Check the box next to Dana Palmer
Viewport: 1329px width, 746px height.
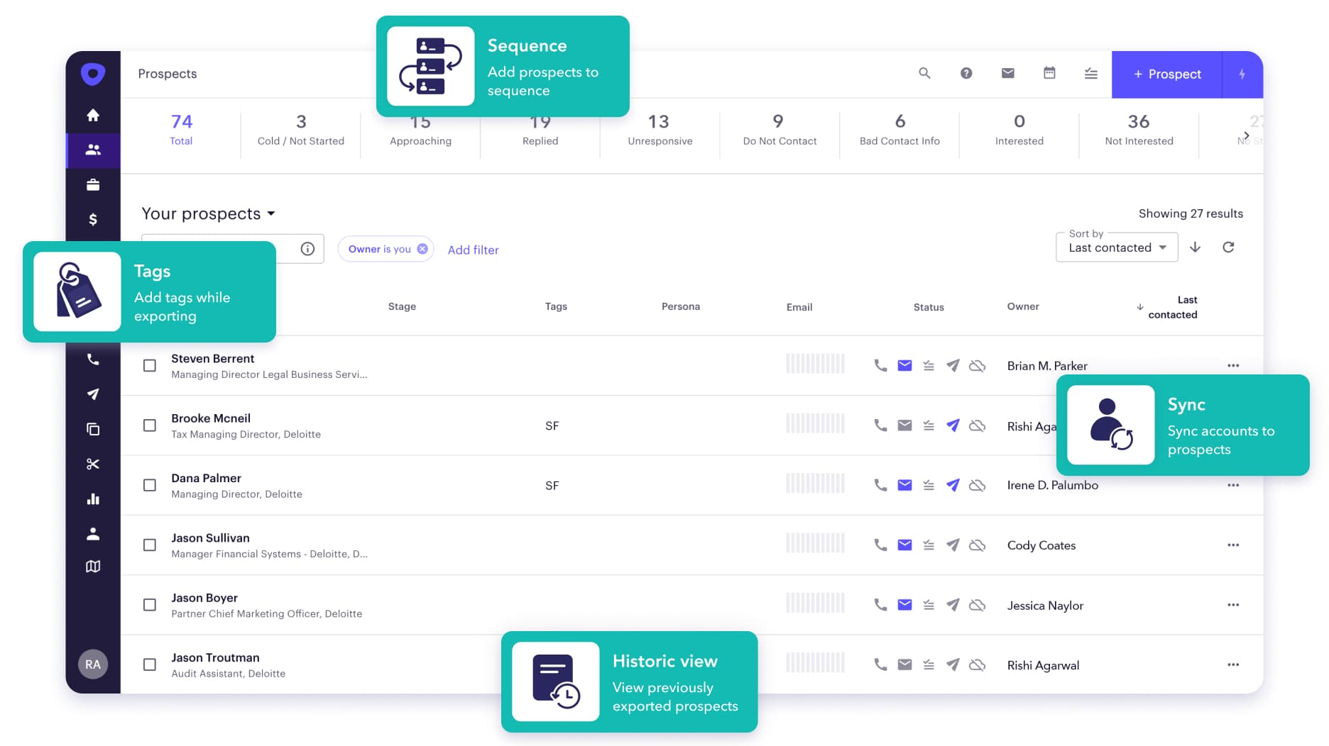click(x=150, y=485)
